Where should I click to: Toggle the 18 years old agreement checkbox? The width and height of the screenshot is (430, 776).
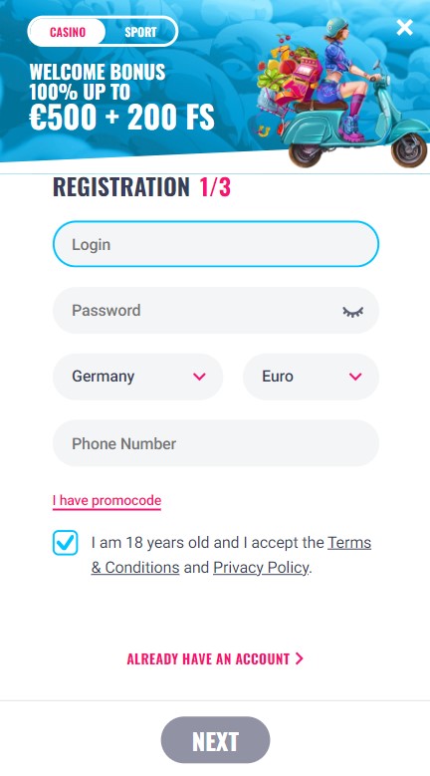pos(66,543)
